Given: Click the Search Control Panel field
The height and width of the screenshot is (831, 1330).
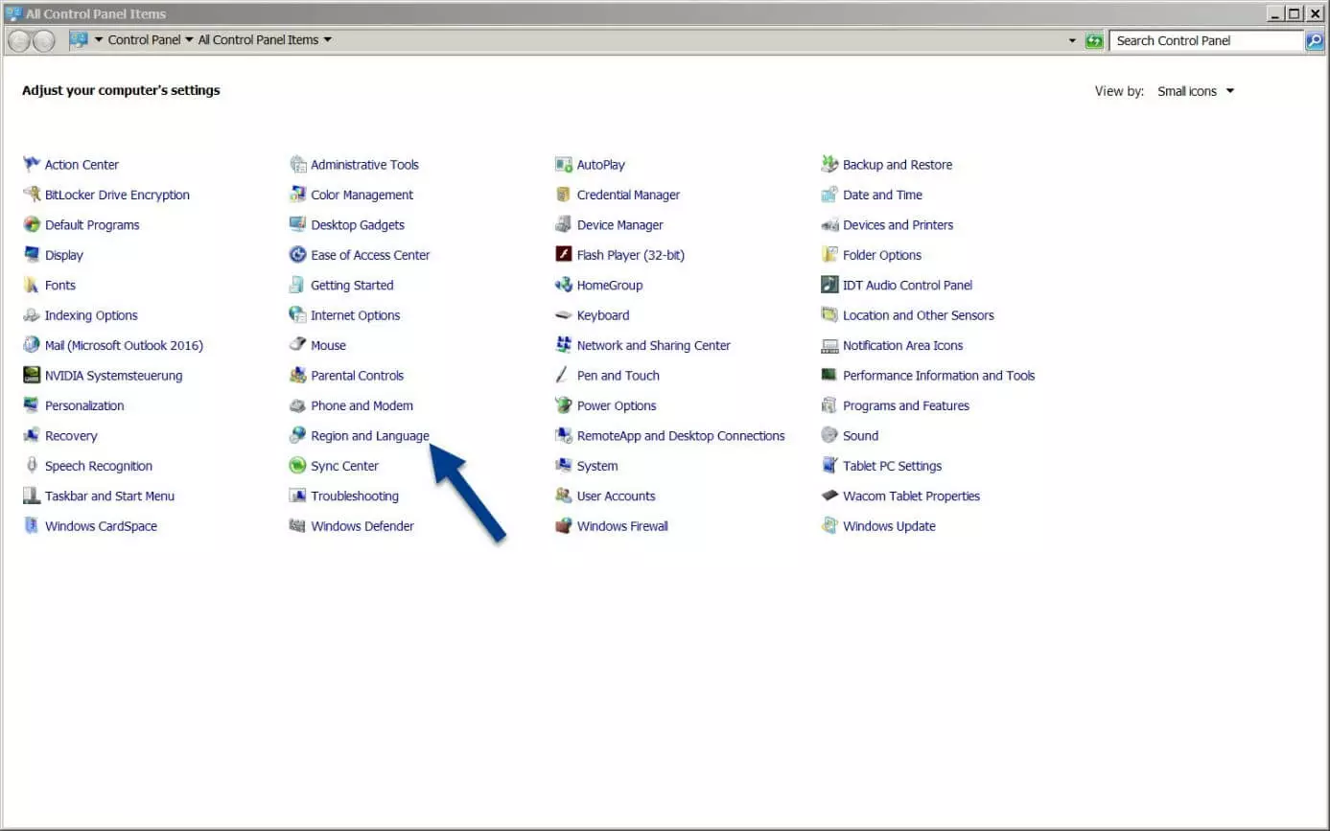Looking at the screenshot, I should [1207, 40].
